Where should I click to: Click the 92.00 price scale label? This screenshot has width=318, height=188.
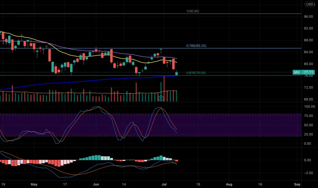click(x=308, y=28)
